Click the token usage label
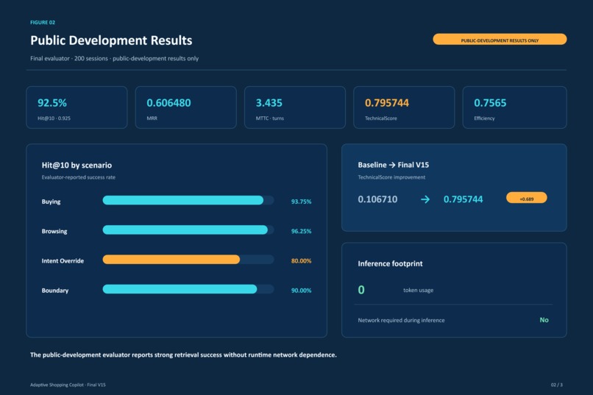This screenshot has width=593, height=395. coord(419,291)
